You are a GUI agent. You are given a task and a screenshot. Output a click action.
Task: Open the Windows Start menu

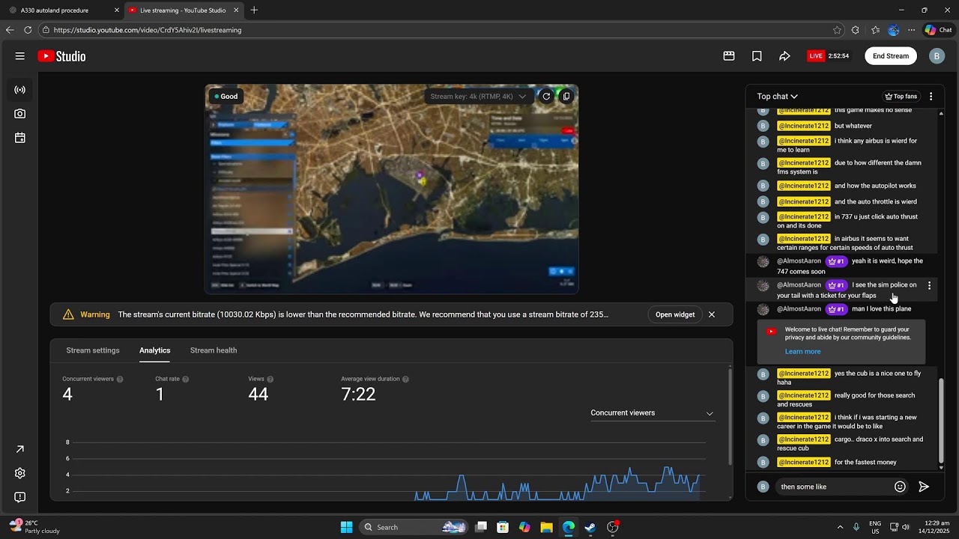coord(346,527)
